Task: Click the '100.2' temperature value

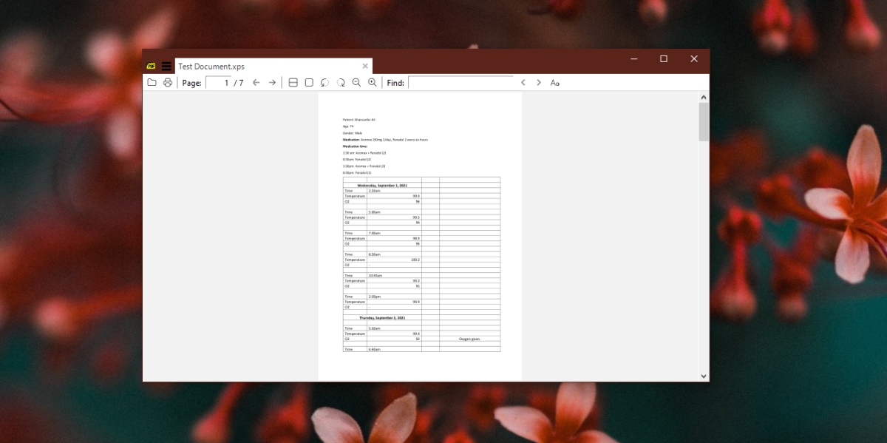Action: pyautogui.click(x=415, y=260)
